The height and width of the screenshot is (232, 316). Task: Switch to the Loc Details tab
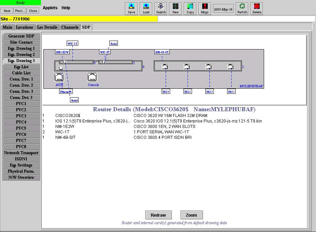(47, 27)
